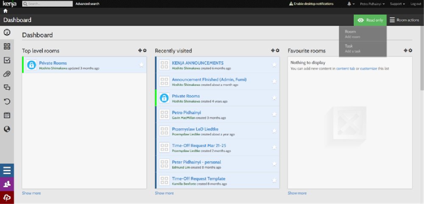
Task: Star Private Rooms in Top level rooms
Action: (142, 65)
